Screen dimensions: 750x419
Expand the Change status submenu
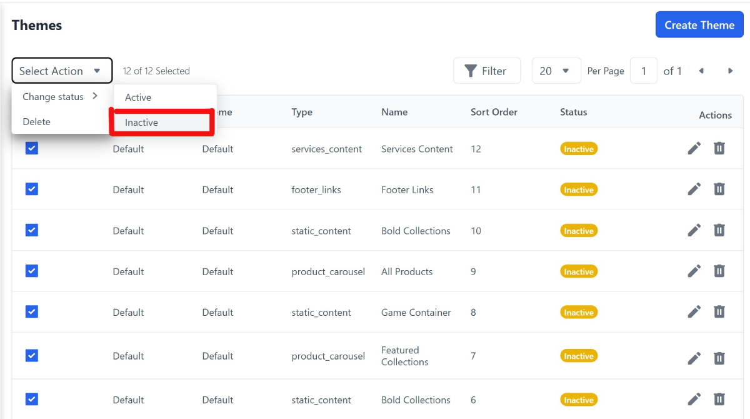pyautogui.click(x=61, y=97)
